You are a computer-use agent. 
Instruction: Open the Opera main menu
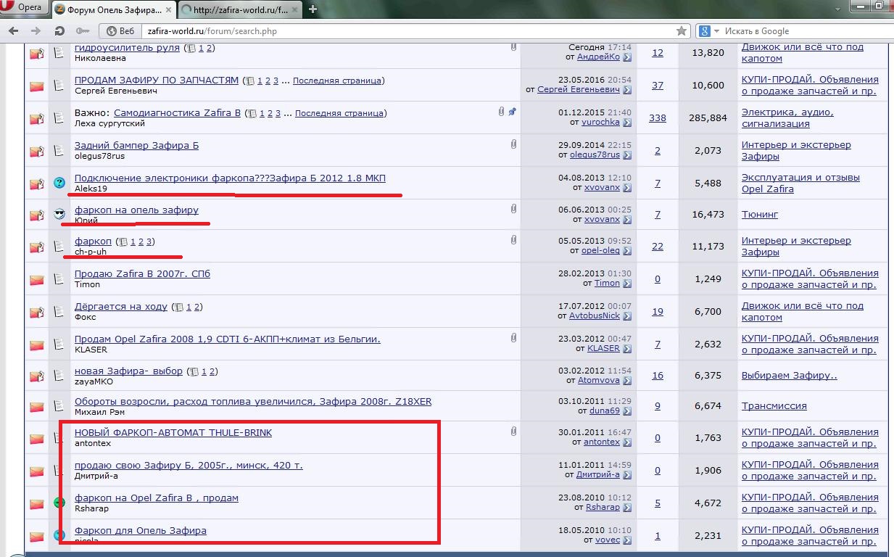tap(24, 8)
